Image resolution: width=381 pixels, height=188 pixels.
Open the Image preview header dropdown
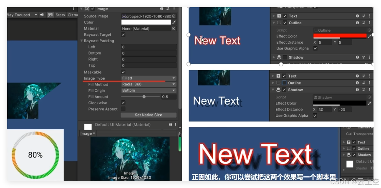88,134
